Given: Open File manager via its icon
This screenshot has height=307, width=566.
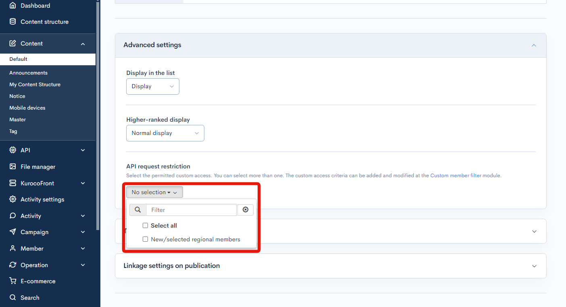Looking at the screenshot, I should click(x=13, y=166).
